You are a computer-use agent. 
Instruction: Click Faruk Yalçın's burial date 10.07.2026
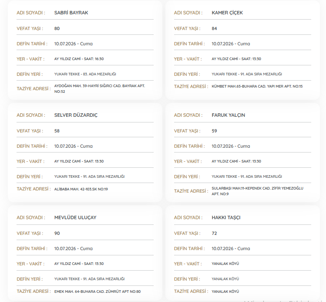click(x=222, y=146)
